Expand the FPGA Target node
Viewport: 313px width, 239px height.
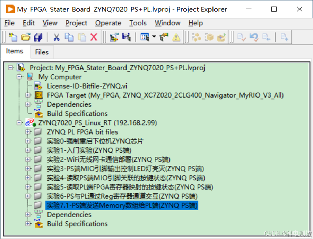tap(28, 95)
